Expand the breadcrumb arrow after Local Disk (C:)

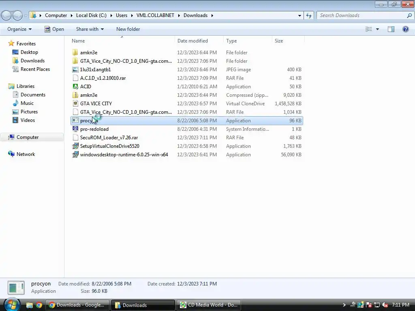coord(111,16)
